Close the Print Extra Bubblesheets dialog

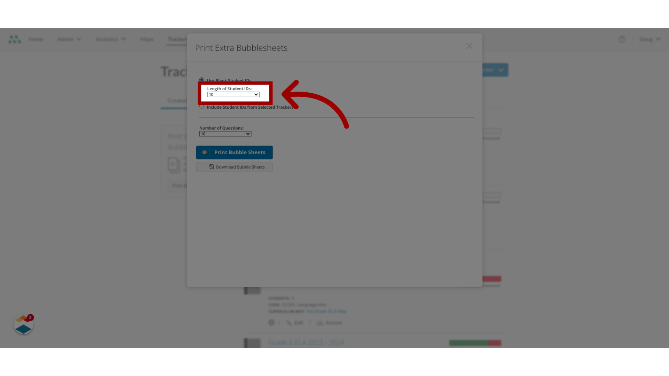pyautogui.click(x=470, y=46)
